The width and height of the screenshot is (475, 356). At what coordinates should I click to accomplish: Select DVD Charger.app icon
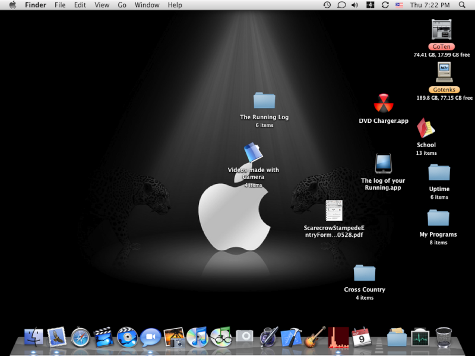[x=384, y=103]
